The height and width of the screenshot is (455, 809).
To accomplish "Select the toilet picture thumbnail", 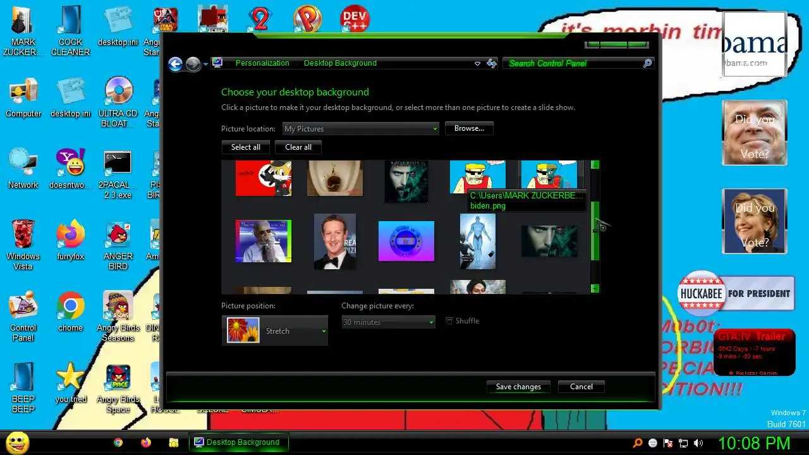I will (335, 178).
